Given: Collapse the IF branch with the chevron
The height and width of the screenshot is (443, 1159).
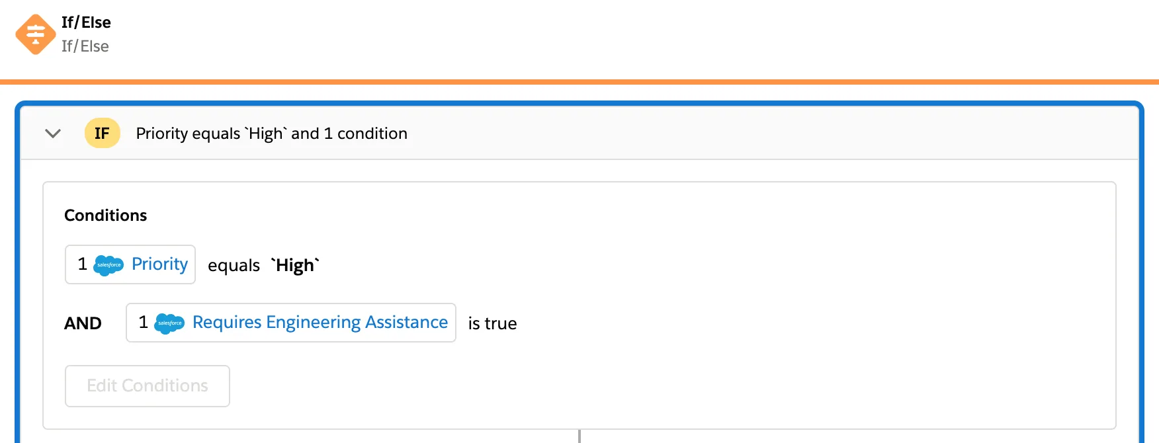Looking at the screenshot, I should click(52, 133).
